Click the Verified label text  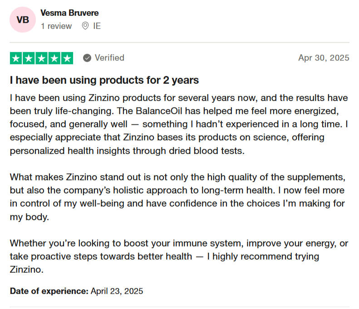109,58
